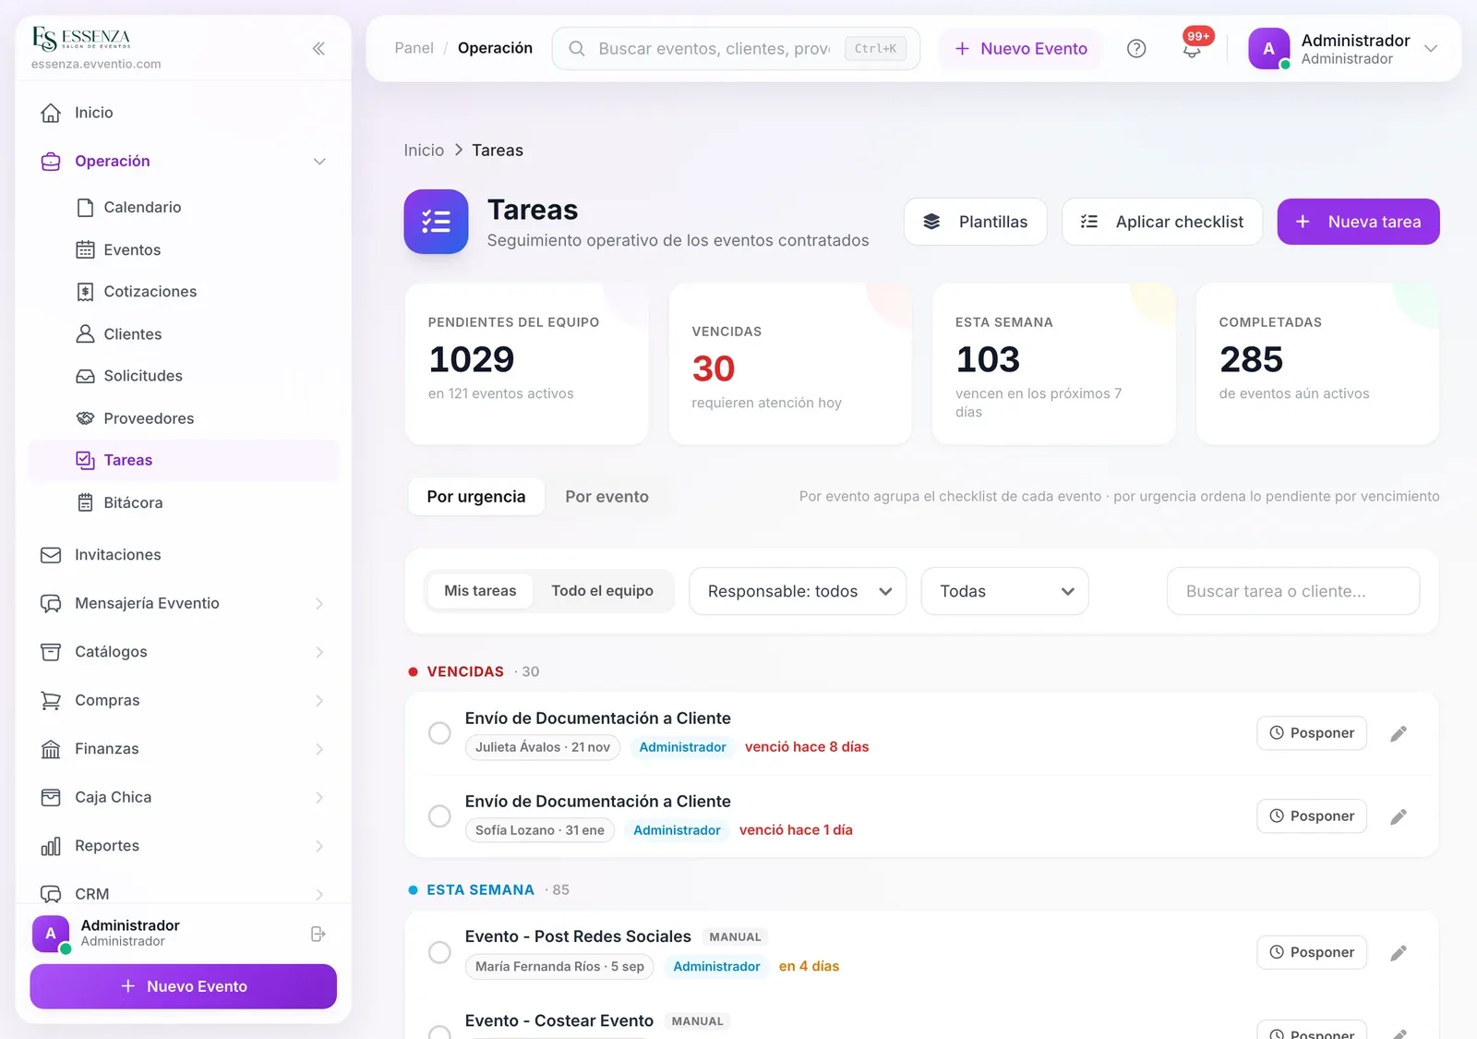Click the Plantillas button
The image size is (1477, 1039).
975,222
